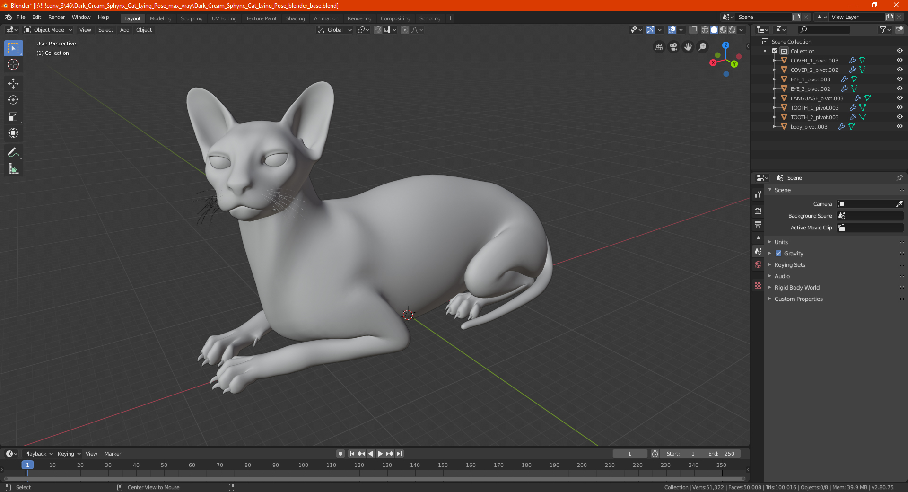Open the Object Mode dropdown
Image resolution: width=908 pixels, height=492 pixels.
pyautogui.click(x=48, y=30)
